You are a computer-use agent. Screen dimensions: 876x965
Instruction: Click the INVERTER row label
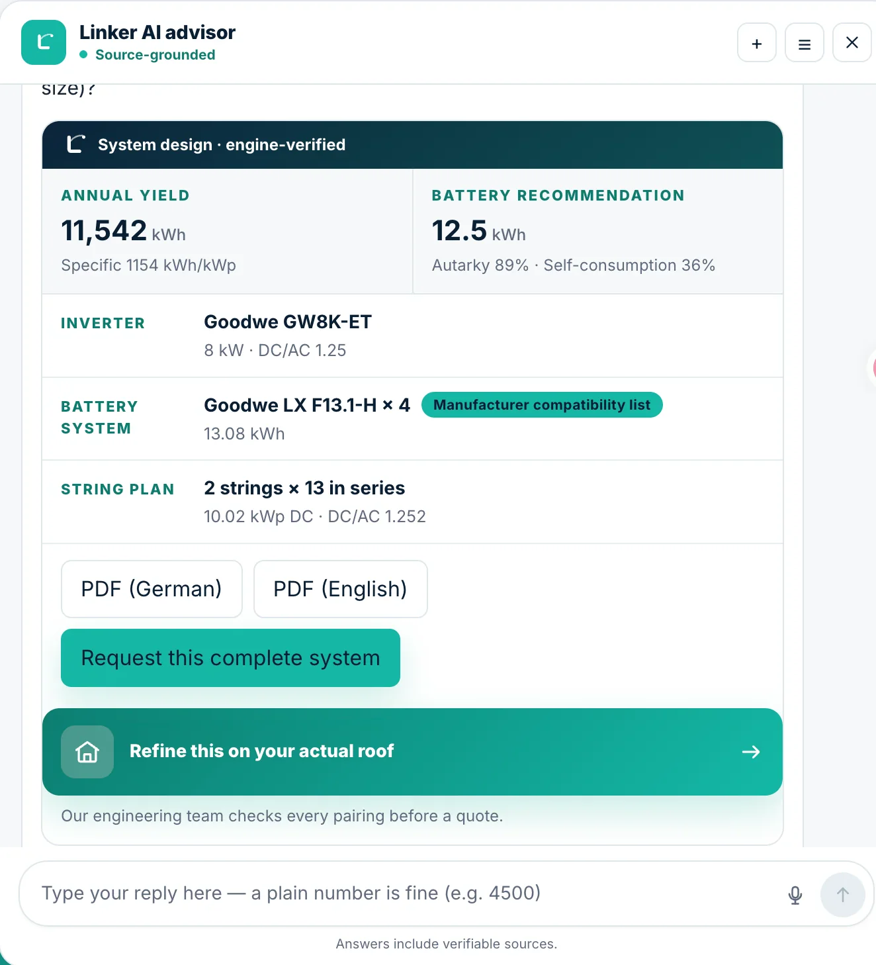click(103, 324)
